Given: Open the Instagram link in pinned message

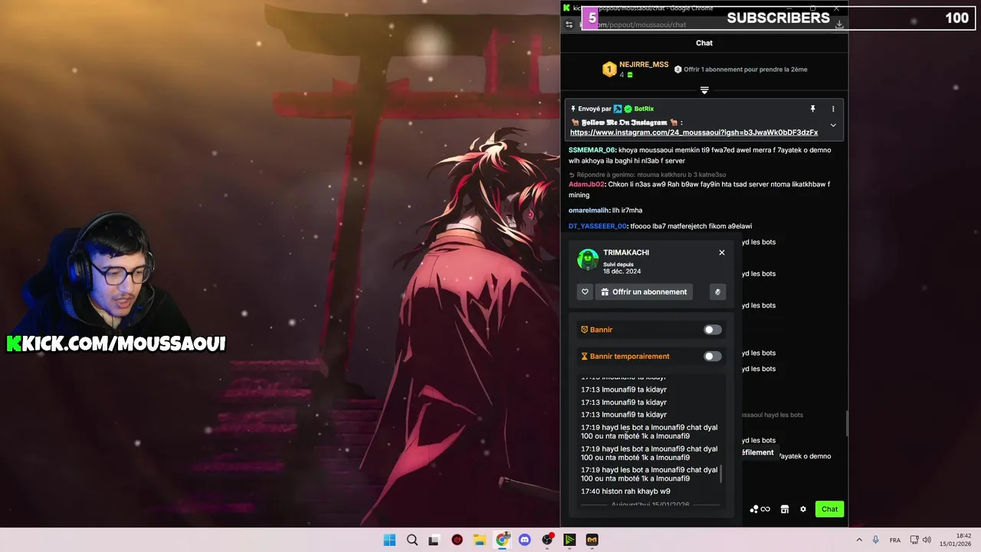Looking at the screenshot, I should click(x=694, y=133).
